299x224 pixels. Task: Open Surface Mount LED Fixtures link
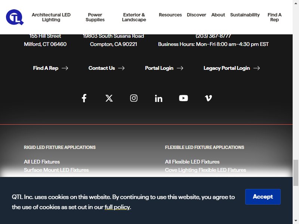[56, 170]
